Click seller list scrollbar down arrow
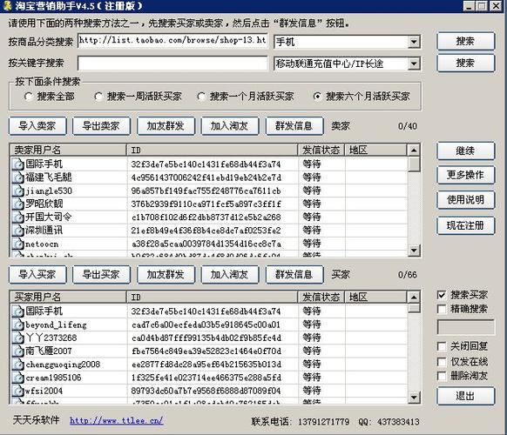 (414, 251)
